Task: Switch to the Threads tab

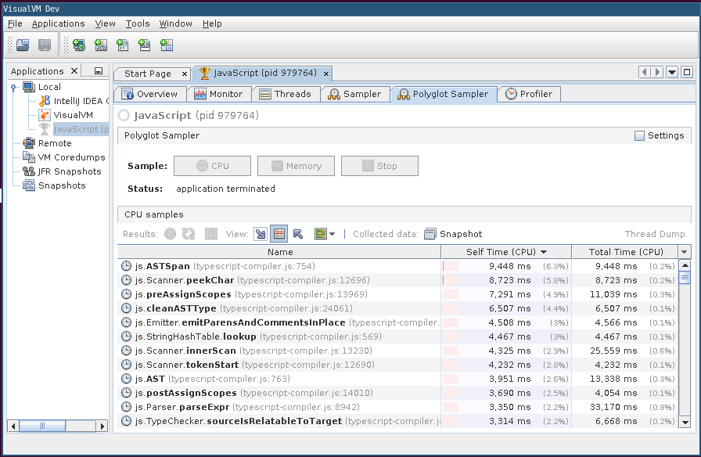Action: coord(286,94)
